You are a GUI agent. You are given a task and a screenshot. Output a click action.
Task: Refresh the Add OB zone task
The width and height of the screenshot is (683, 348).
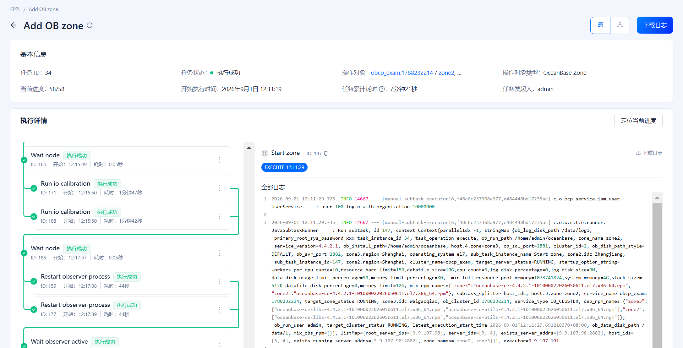point(90,25)
